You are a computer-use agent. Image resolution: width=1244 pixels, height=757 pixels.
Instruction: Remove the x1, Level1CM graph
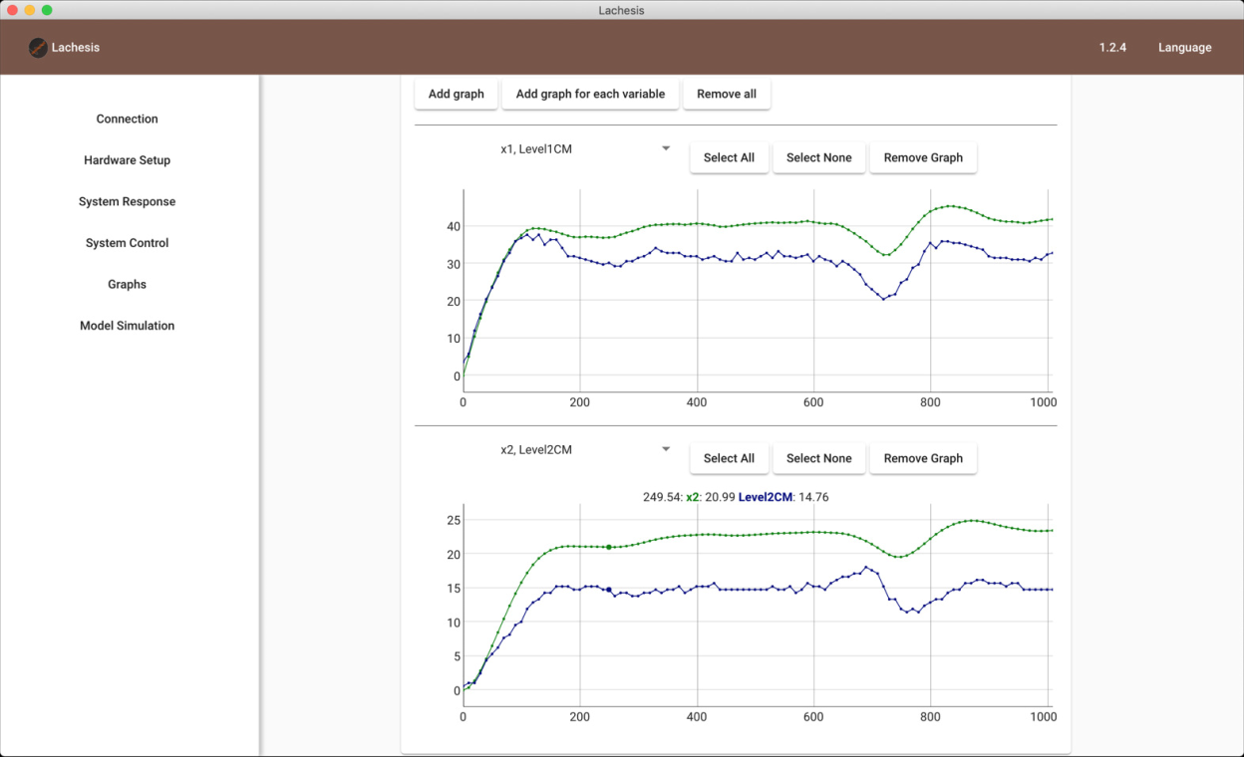(x=923, y=157)
